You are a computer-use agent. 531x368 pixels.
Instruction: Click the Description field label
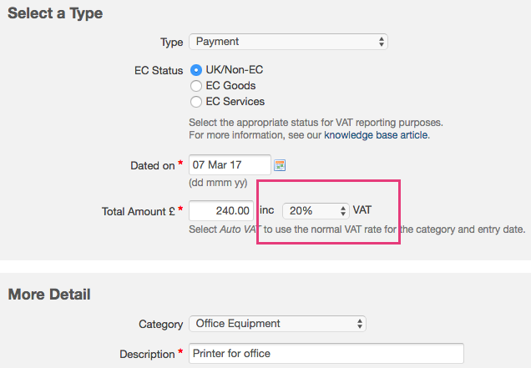click(146, 353)
